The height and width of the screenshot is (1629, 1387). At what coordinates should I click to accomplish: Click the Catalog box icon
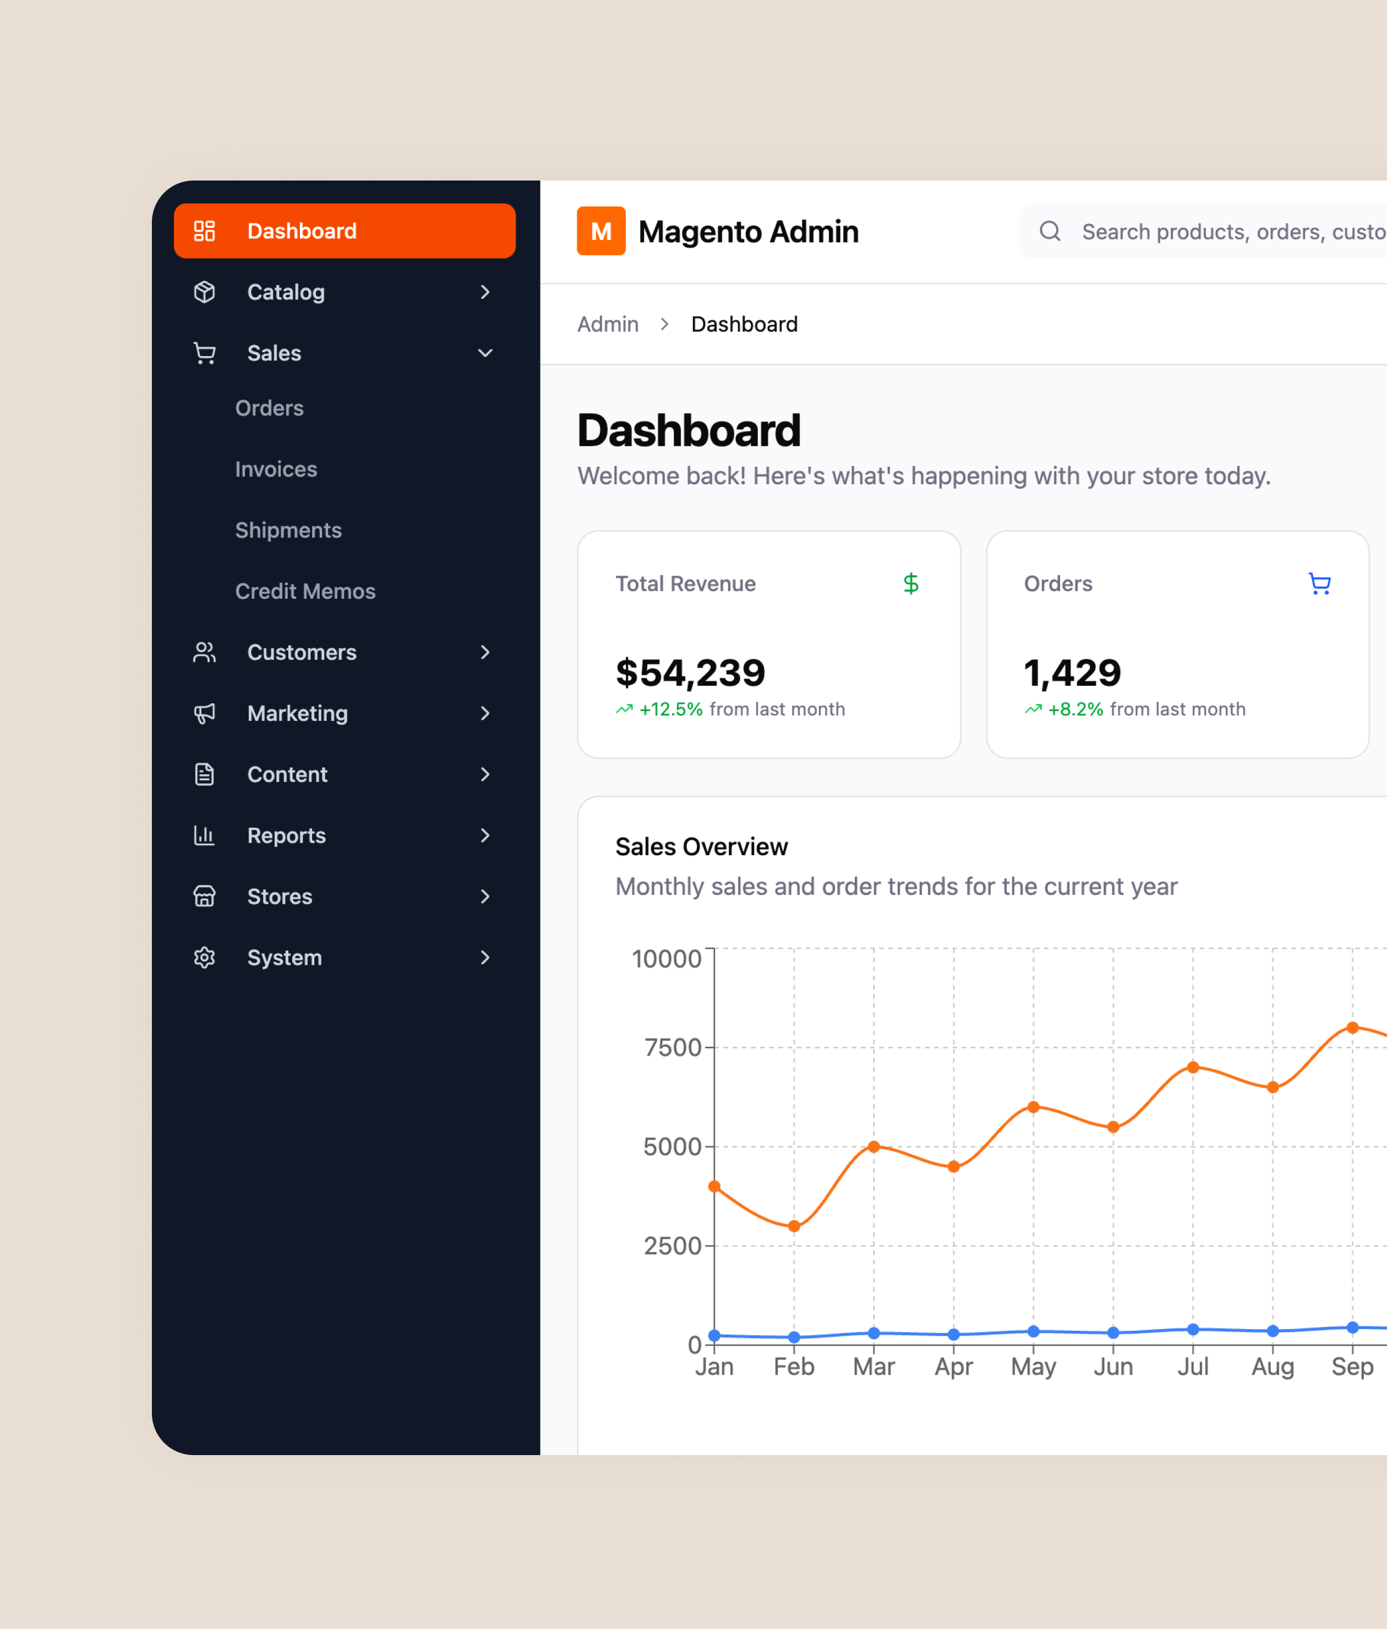coord(204,292)
